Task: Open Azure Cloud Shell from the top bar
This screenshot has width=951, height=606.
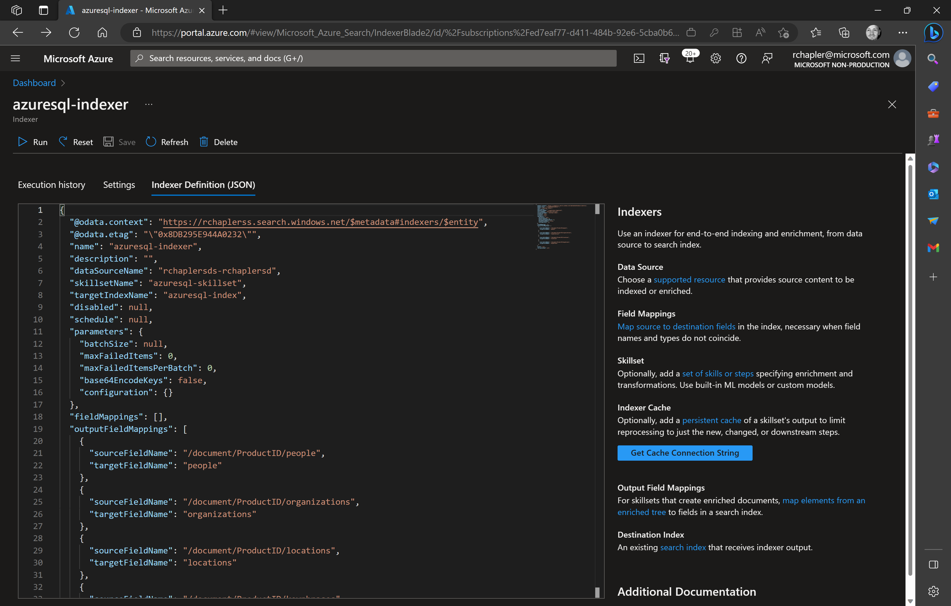Action: pos(639,58)
